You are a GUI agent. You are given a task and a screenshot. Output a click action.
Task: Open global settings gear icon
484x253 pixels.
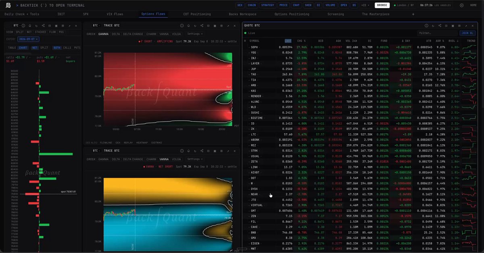point(462,5)
